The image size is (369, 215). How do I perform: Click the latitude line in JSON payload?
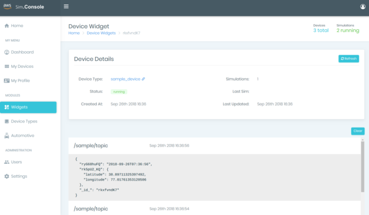pos(115,174)
